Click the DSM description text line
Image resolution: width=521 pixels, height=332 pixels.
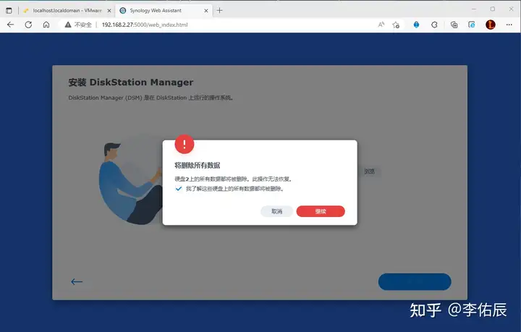[151, 98]
